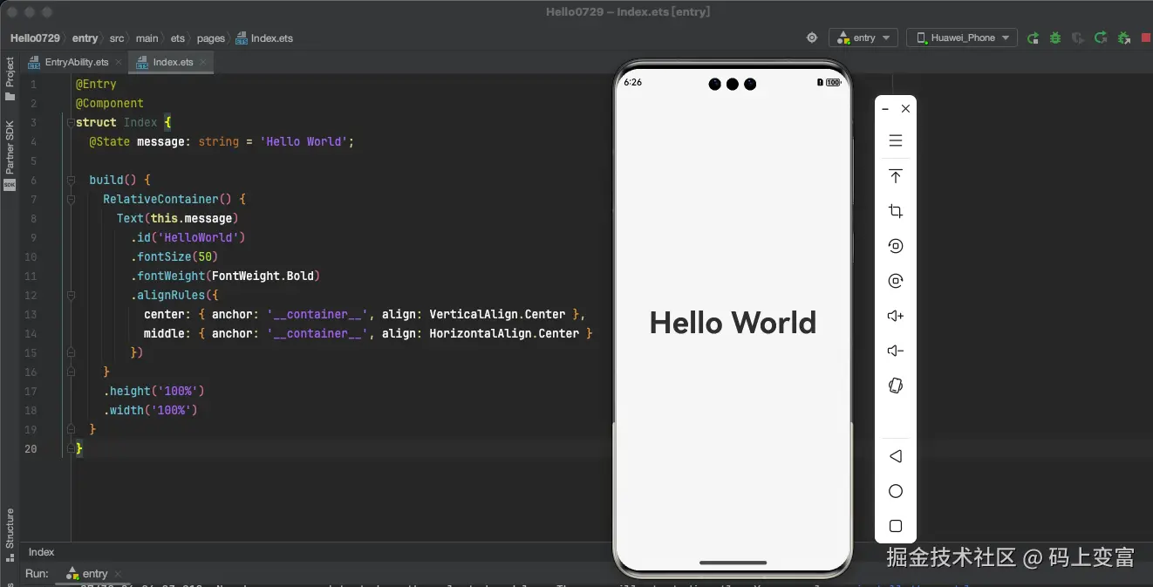Viewport: 1153px width, 587px height.
Task: Click entry in the breadcrumb path
Action: [85, 38]
